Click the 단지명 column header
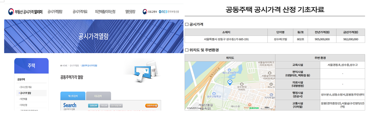The height and width of the screenshot is (117, 371). 280,32
